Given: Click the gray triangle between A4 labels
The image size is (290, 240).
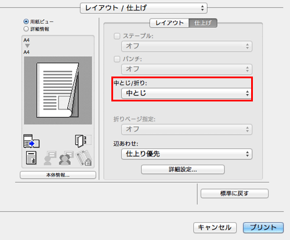Looking at the screenshot, I should pyautogui.click(x=27, y=46).
